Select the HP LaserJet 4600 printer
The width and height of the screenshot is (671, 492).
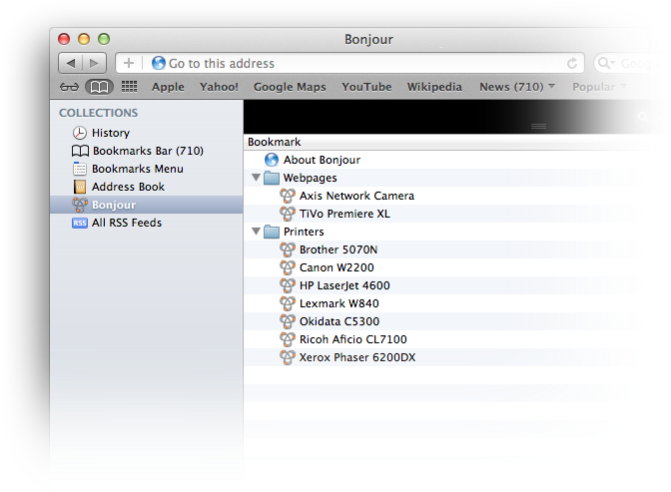pyautogui.click(x=343, y=285)
